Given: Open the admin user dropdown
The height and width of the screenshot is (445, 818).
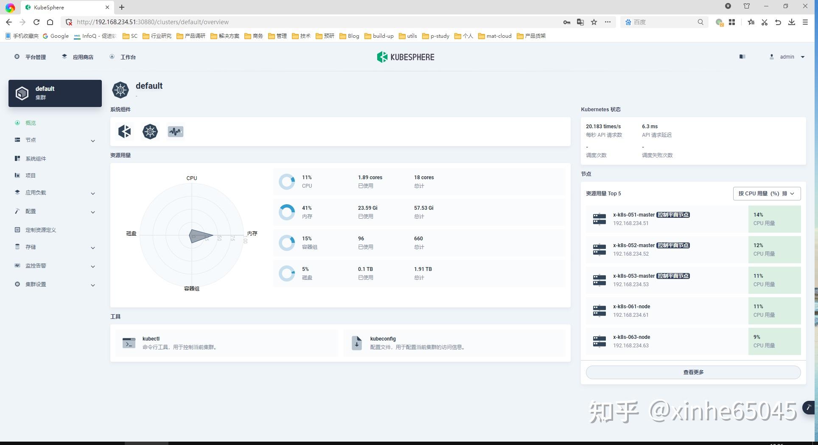Looking at the screenshot, I should click(x=787, y=57).
